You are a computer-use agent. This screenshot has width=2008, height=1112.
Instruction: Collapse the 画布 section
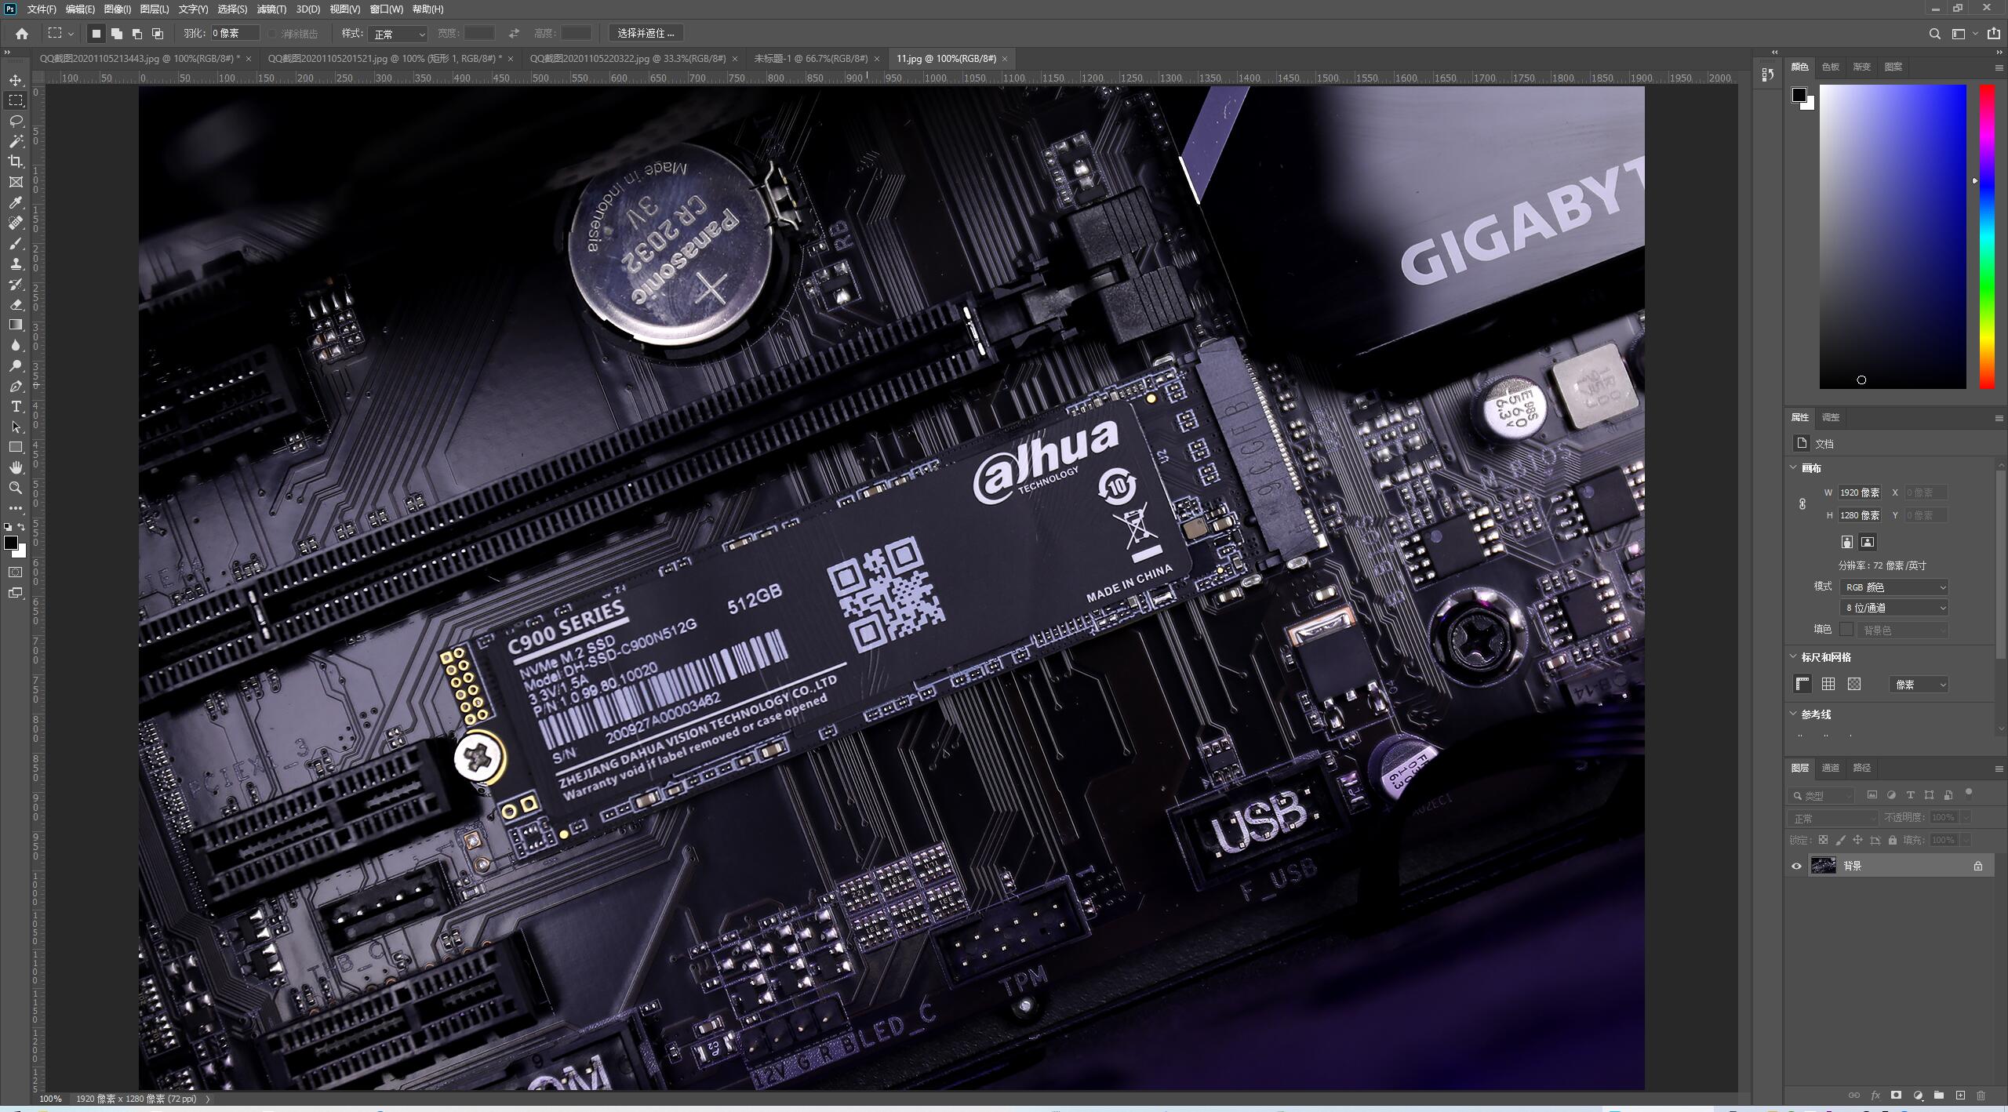click(x=1793, y=467)
